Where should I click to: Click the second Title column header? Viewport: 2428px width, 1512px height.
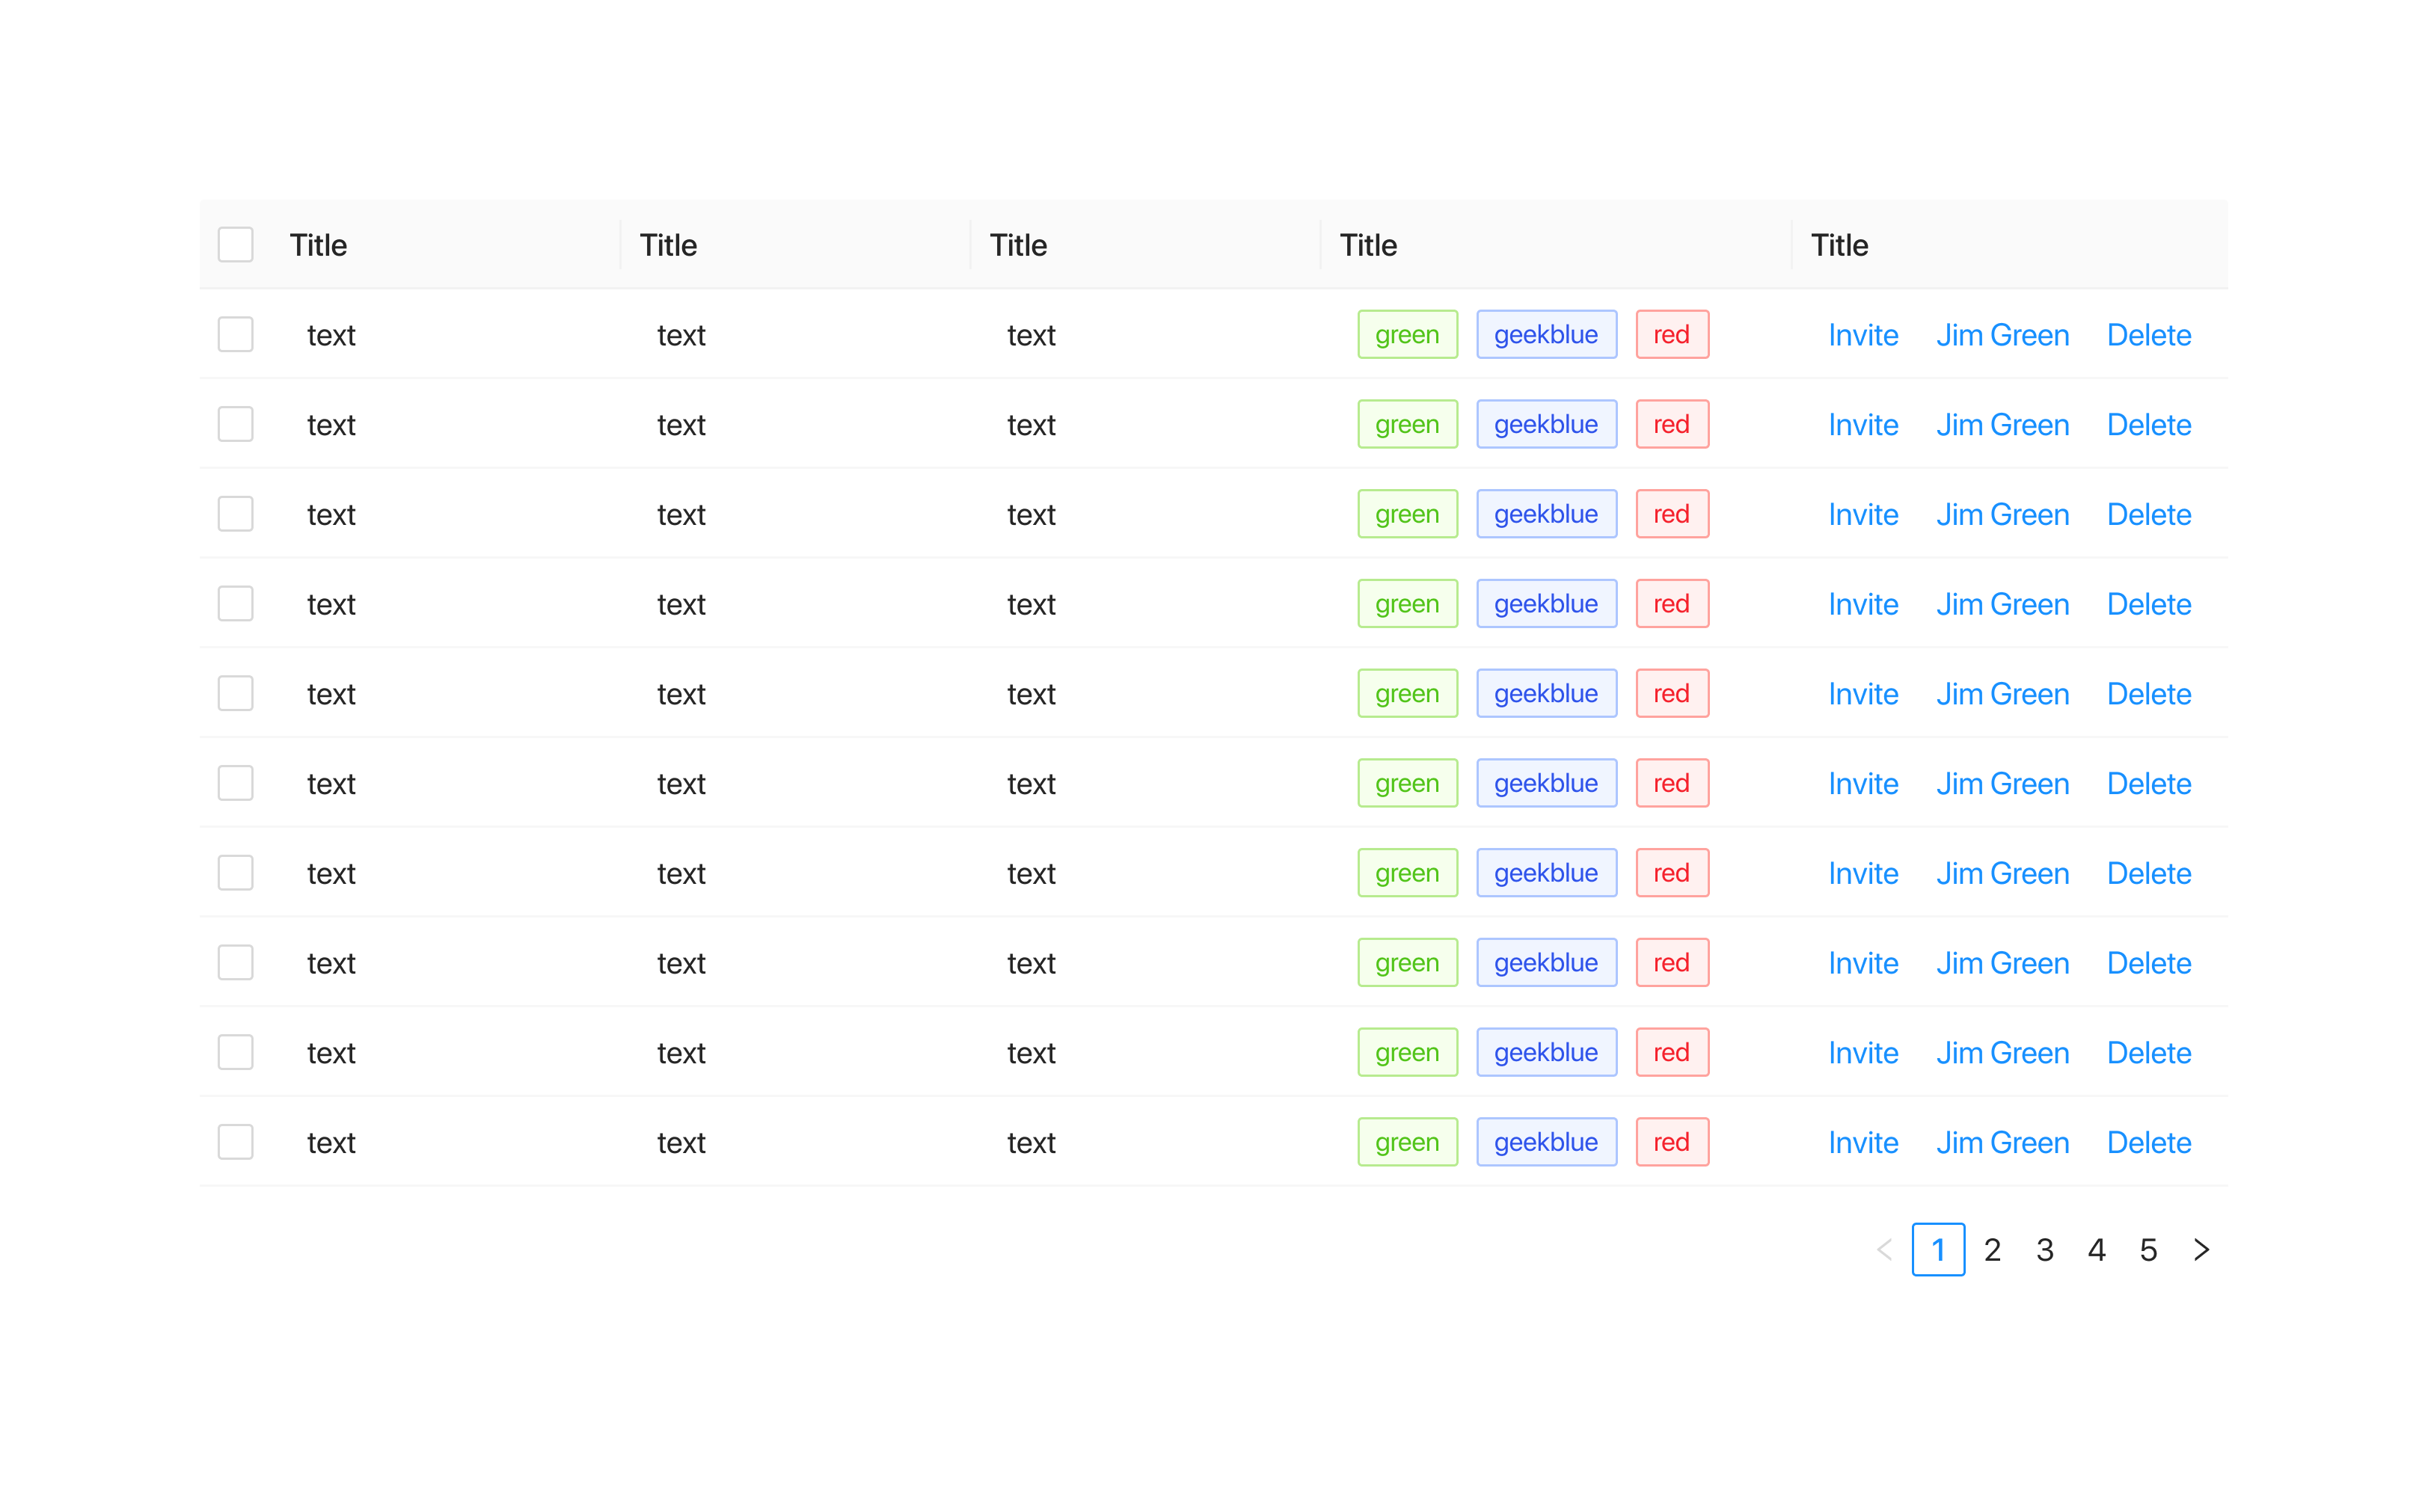[x=668, y=245]
